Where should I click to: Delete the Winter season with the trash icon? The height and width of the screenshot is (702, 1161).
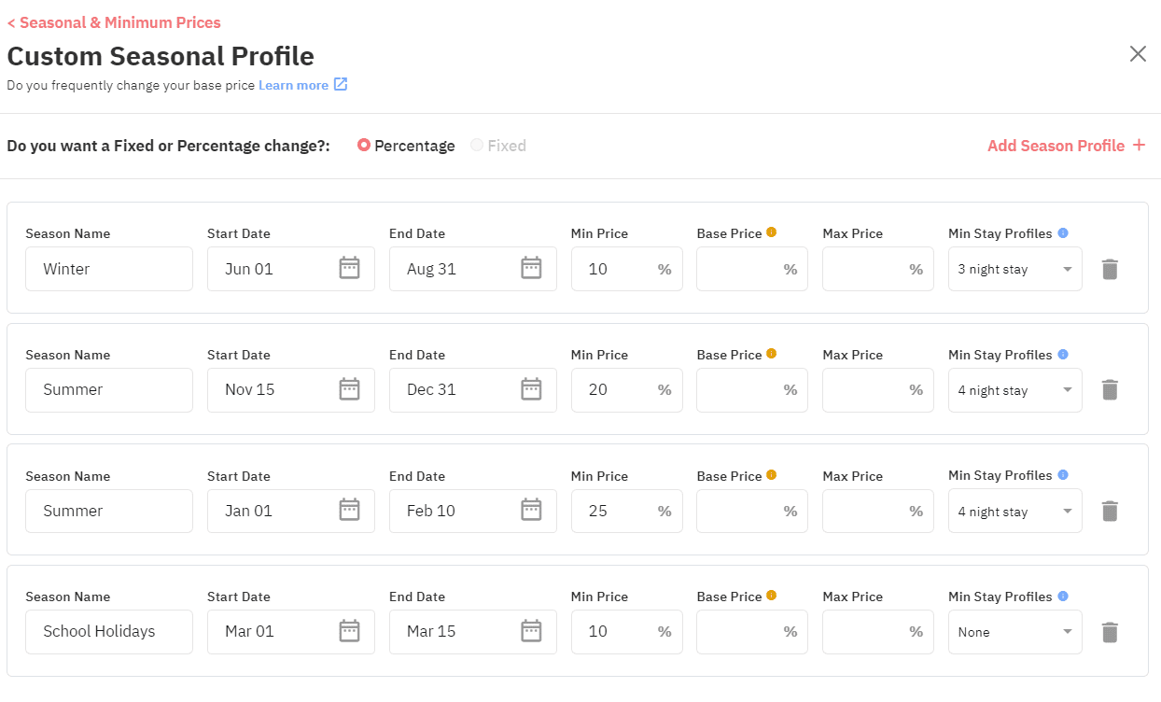pos(1110,269)
